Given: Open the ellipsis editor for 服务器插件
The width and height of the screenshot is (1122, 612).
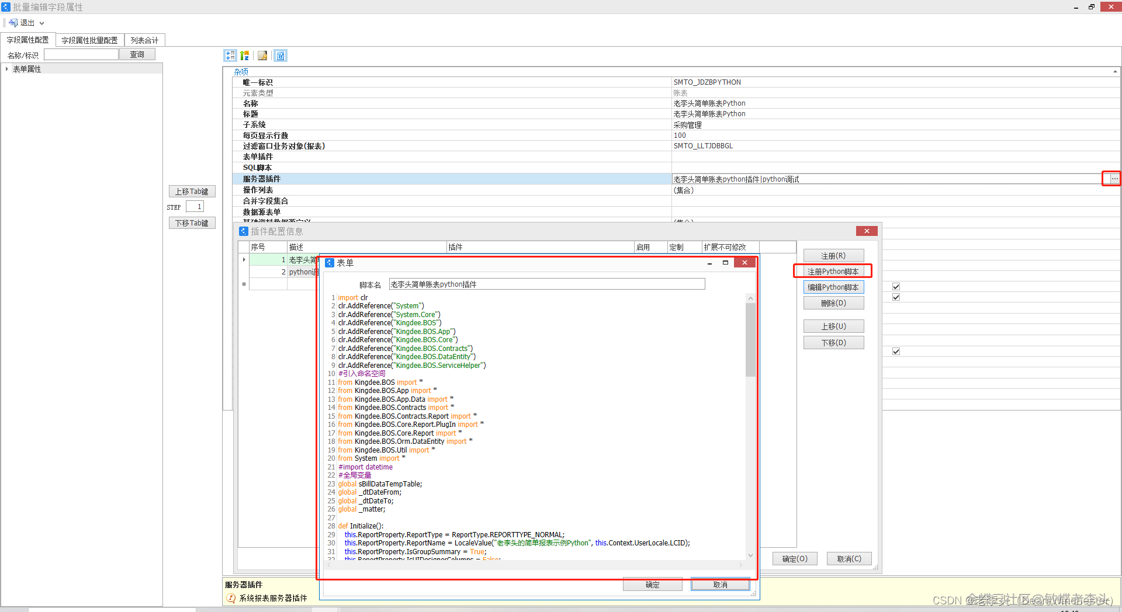Looking at the screenshot, I should pyautogui.click(x=1114, y=179).
